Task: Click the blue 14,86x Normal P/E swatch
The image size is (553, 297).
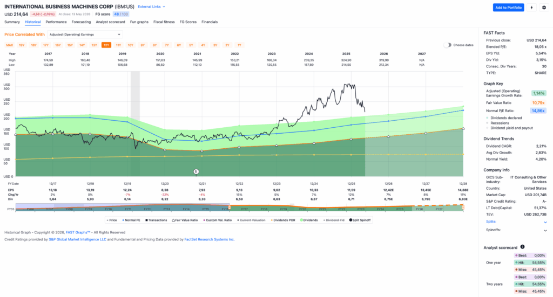Action: [538, 110]
